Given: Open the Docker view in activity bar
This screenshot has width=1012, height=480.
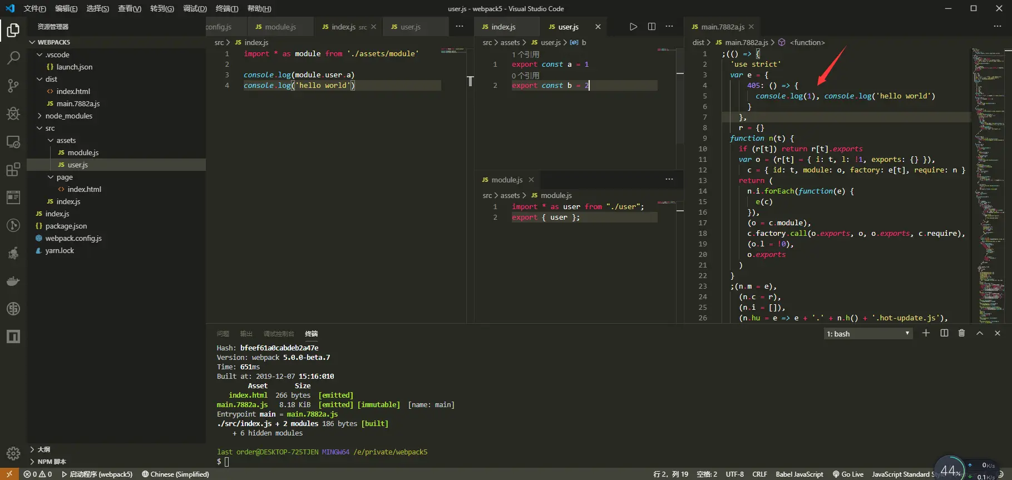Looking at the screenshot, I should (13, 281).
